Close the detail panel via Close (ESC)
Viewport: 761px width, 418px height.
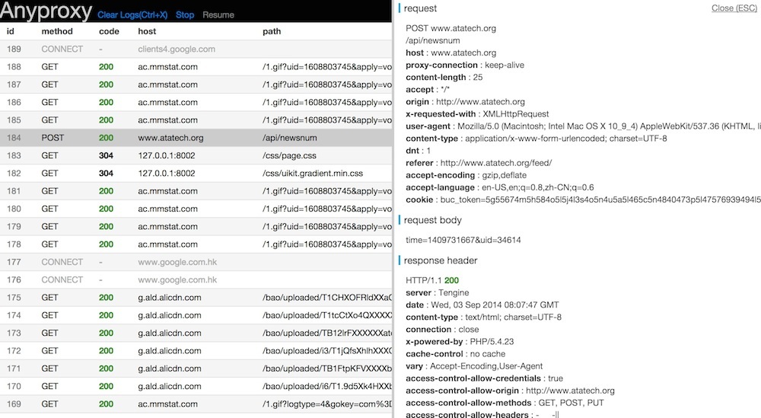click(734, 8)
